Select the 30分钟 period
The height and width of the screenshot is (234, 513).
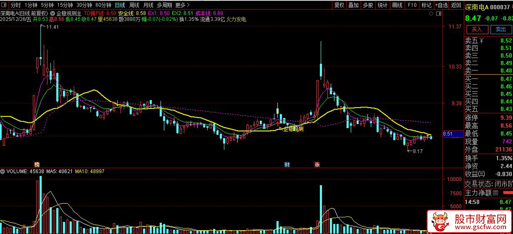(x=84, y=5)
